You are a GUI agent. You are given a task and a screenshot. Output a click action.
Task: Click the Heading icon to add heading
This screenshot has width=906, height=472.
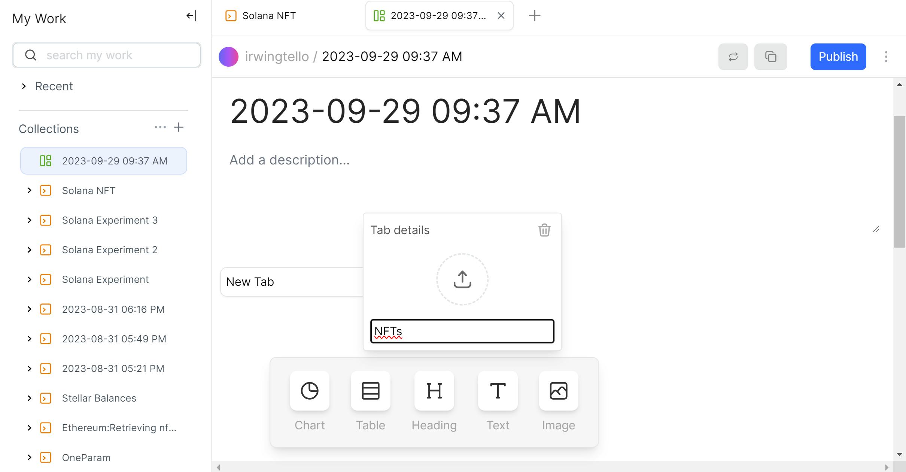[434, 390]
